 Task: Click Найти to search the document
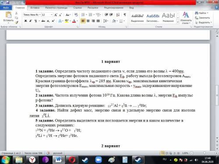pos(201,13)
